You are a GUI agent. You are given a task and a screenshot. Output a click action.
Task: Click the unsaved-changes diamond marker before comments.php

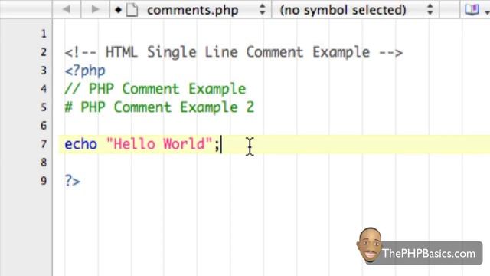coord(118,10)
